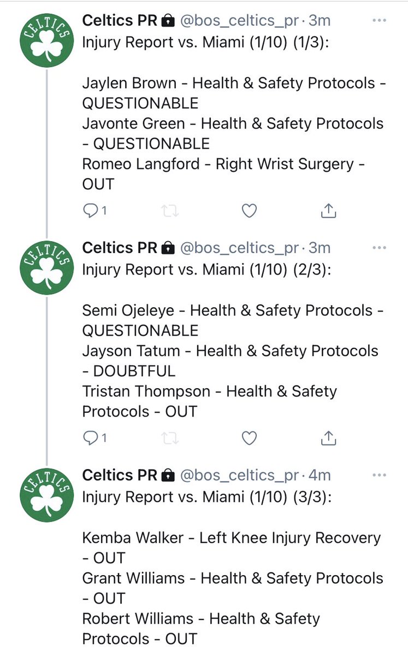The width and height of the screenshot is (408, 656).
Task: Open more options on the (1/3) tweet
Action: point(379,20)
